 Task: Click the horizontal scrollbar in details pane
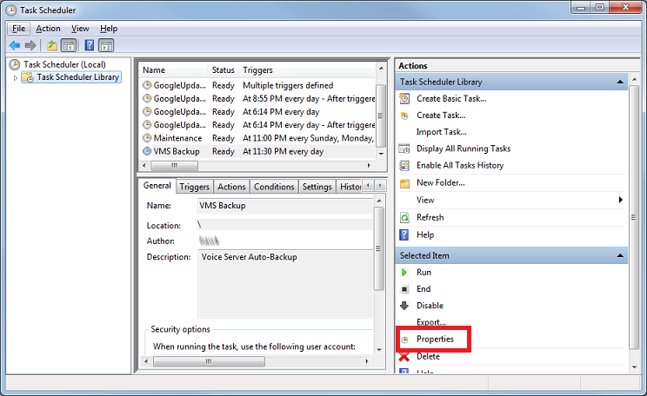[x=261, y=360]
